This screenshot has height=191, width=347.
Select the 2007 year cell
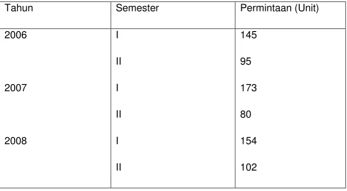pyautogui.click(x=16, y=88)
